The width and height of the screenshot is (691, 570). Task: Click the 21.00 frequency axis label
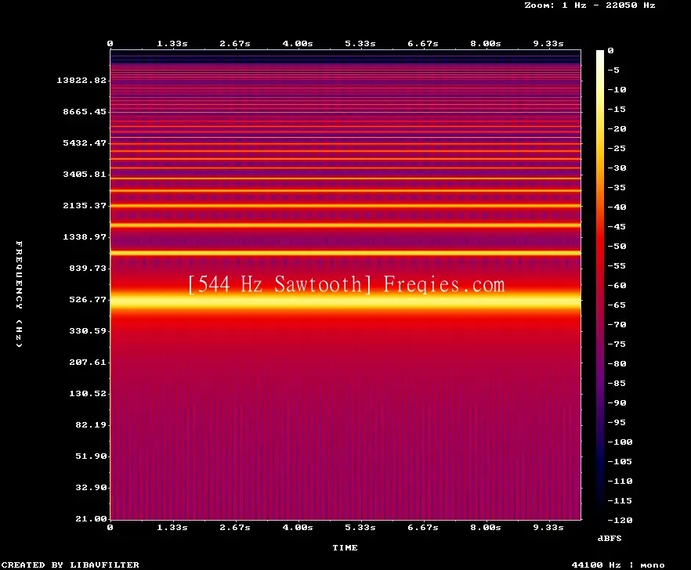click(x=91, y=518)
